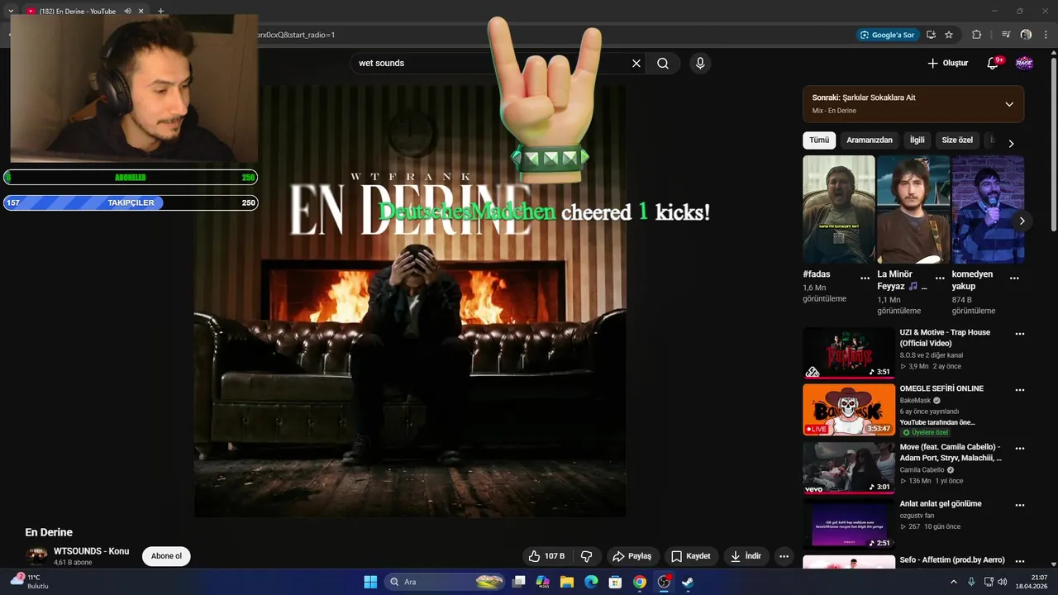
Task: Open the Chrome three-dot menu
Action: click(x=1046, y=35)
